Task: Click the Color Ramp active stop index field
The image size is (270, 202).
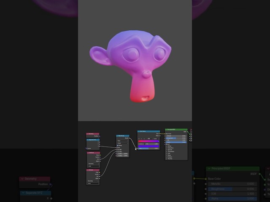Action: (x=141, y=144)
